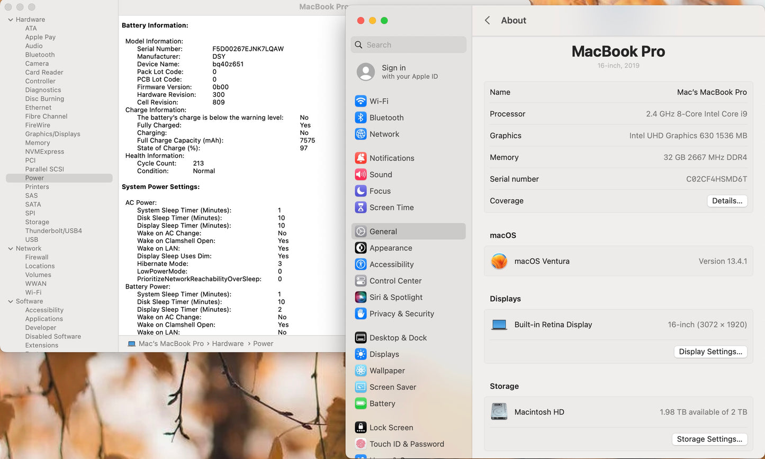Select the Battery settings icon
Image resolution: width=765 pixels, height=459 pixels.
pyautogui.click(x=361, y=403)
